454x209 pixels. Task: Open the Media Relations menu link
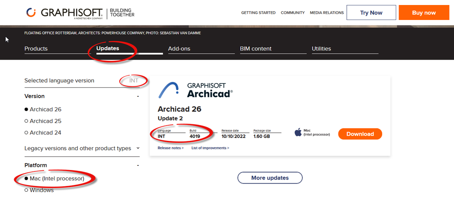(327, 13)
